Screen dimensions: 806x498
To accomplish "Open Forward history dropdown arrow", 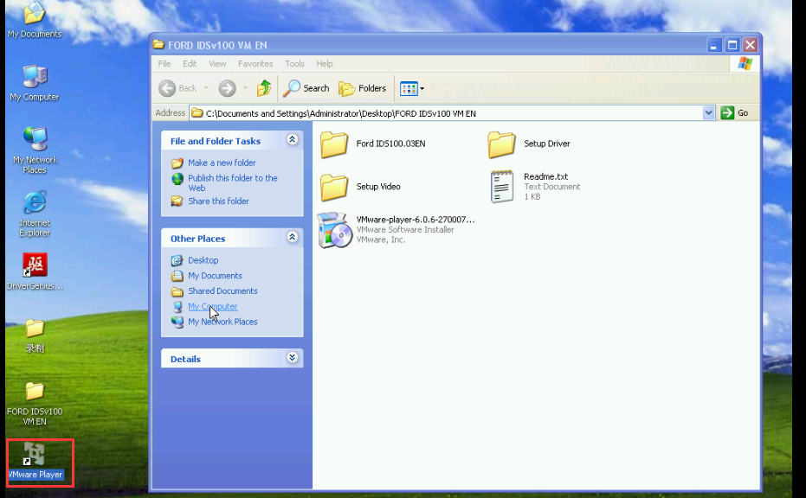I will point(245,88).
